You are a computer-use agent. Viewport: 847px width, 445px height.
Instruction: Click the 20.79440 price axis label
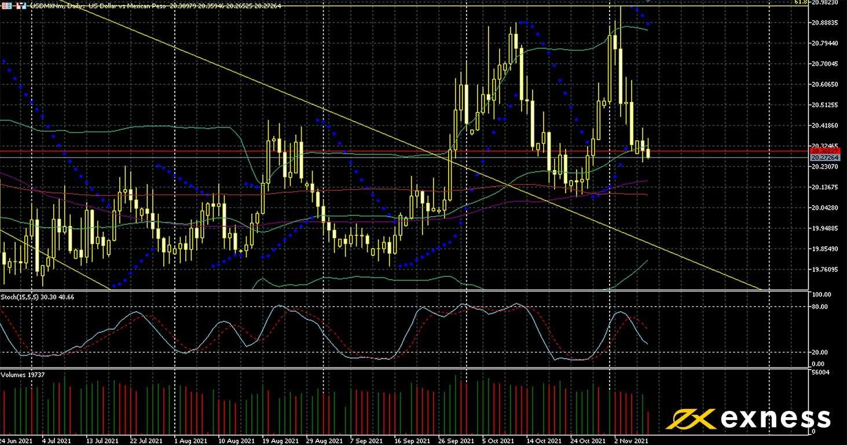click(825, 43)
